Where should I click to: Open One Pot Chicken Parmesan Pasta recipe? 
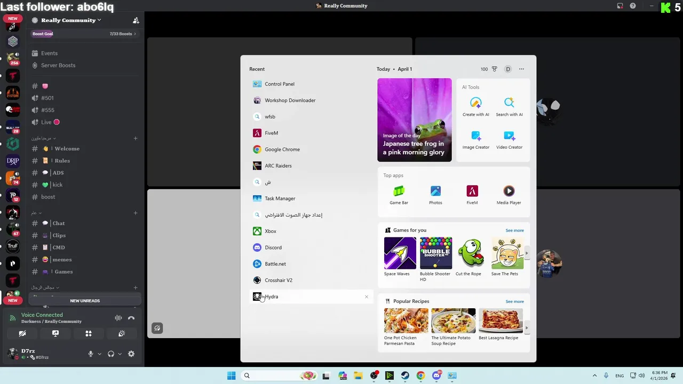[406, 327]
